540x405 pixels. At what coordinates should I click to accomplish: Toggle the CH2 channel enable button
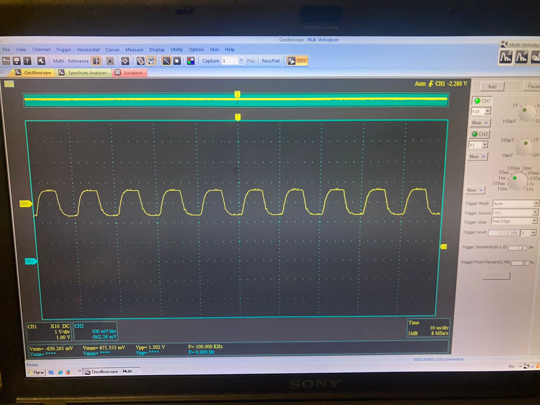coord(480,134)
